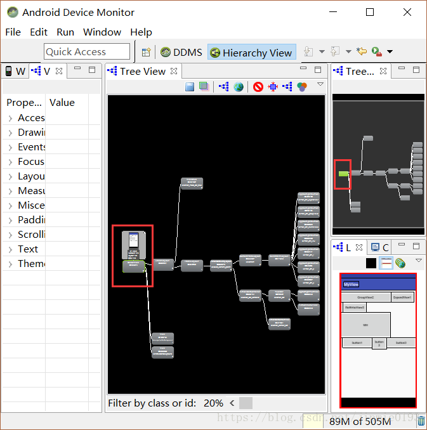Open the Edit menu
This screenshot has height=430, width=427.
39,32
